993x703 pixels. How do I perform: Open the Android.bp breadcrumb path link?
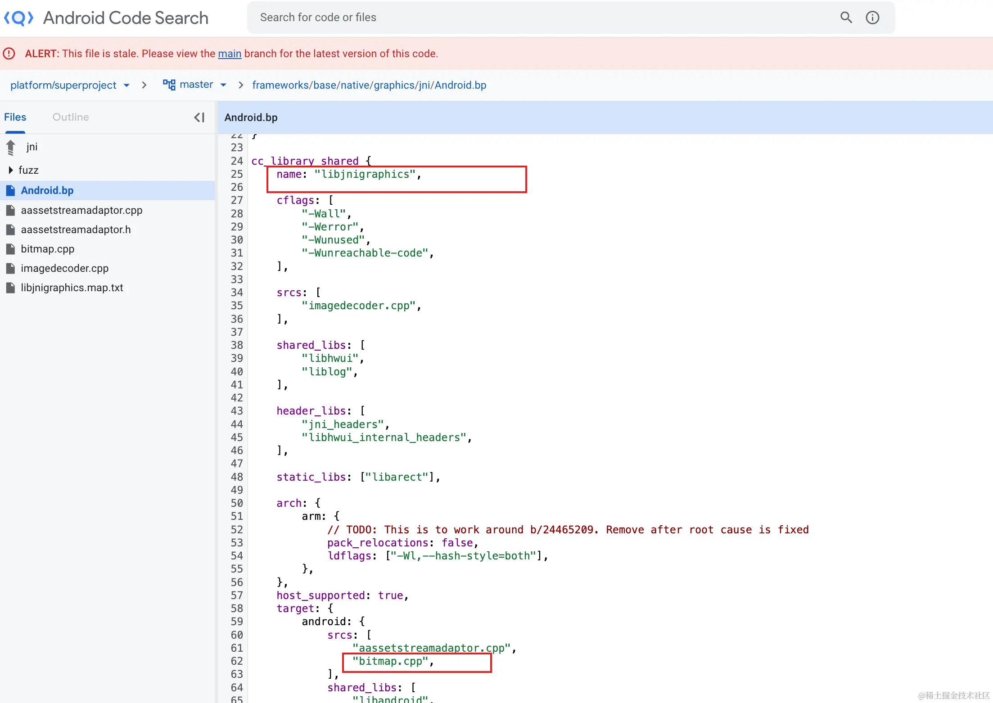tap(460, 85)
